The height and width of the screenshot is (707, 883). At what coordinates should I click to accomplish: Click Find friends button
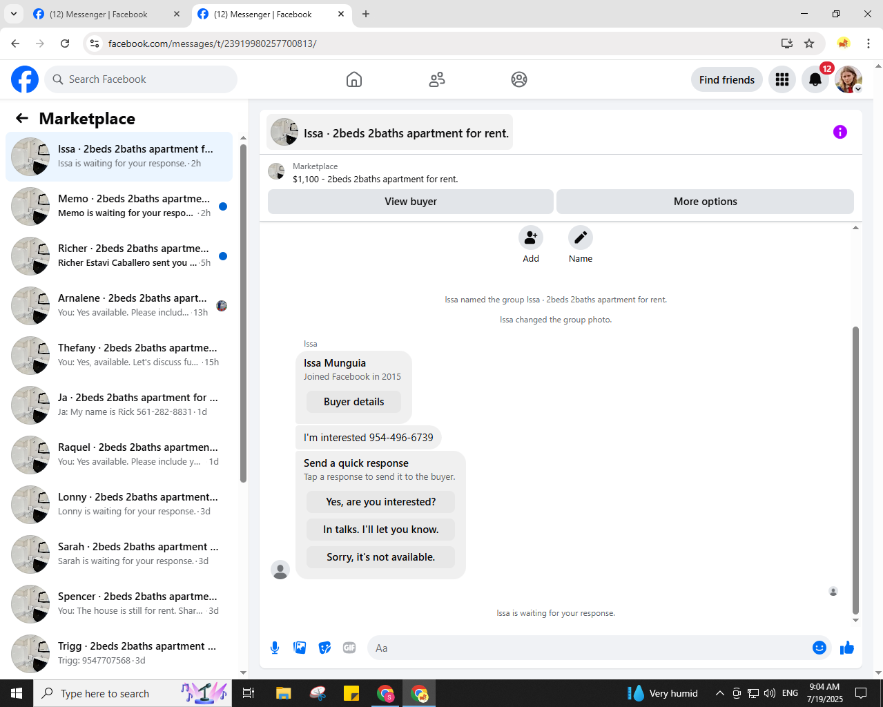(x=727, y=79)
